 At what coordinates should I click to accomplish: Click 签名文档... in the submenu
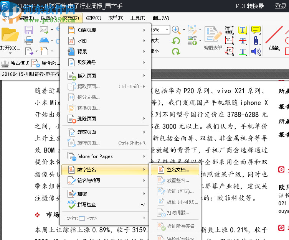point(175,170)
